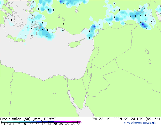Click the legend arrow tip above 50
This screenshot has height=125, width=161.
pos(80,122)
